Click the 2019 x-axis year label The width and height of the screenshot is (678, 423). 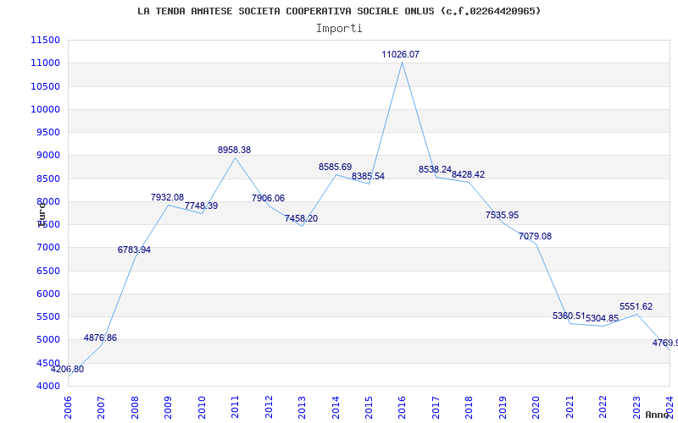pos(503,408)
